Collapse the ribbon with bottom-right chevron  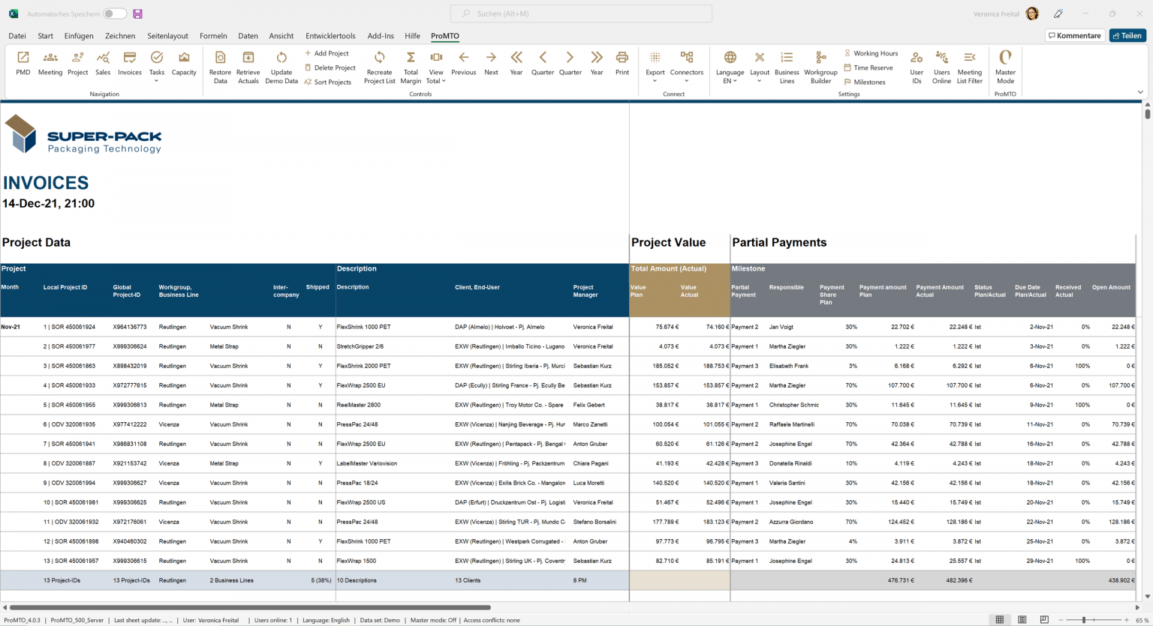tap(1141, 91)
